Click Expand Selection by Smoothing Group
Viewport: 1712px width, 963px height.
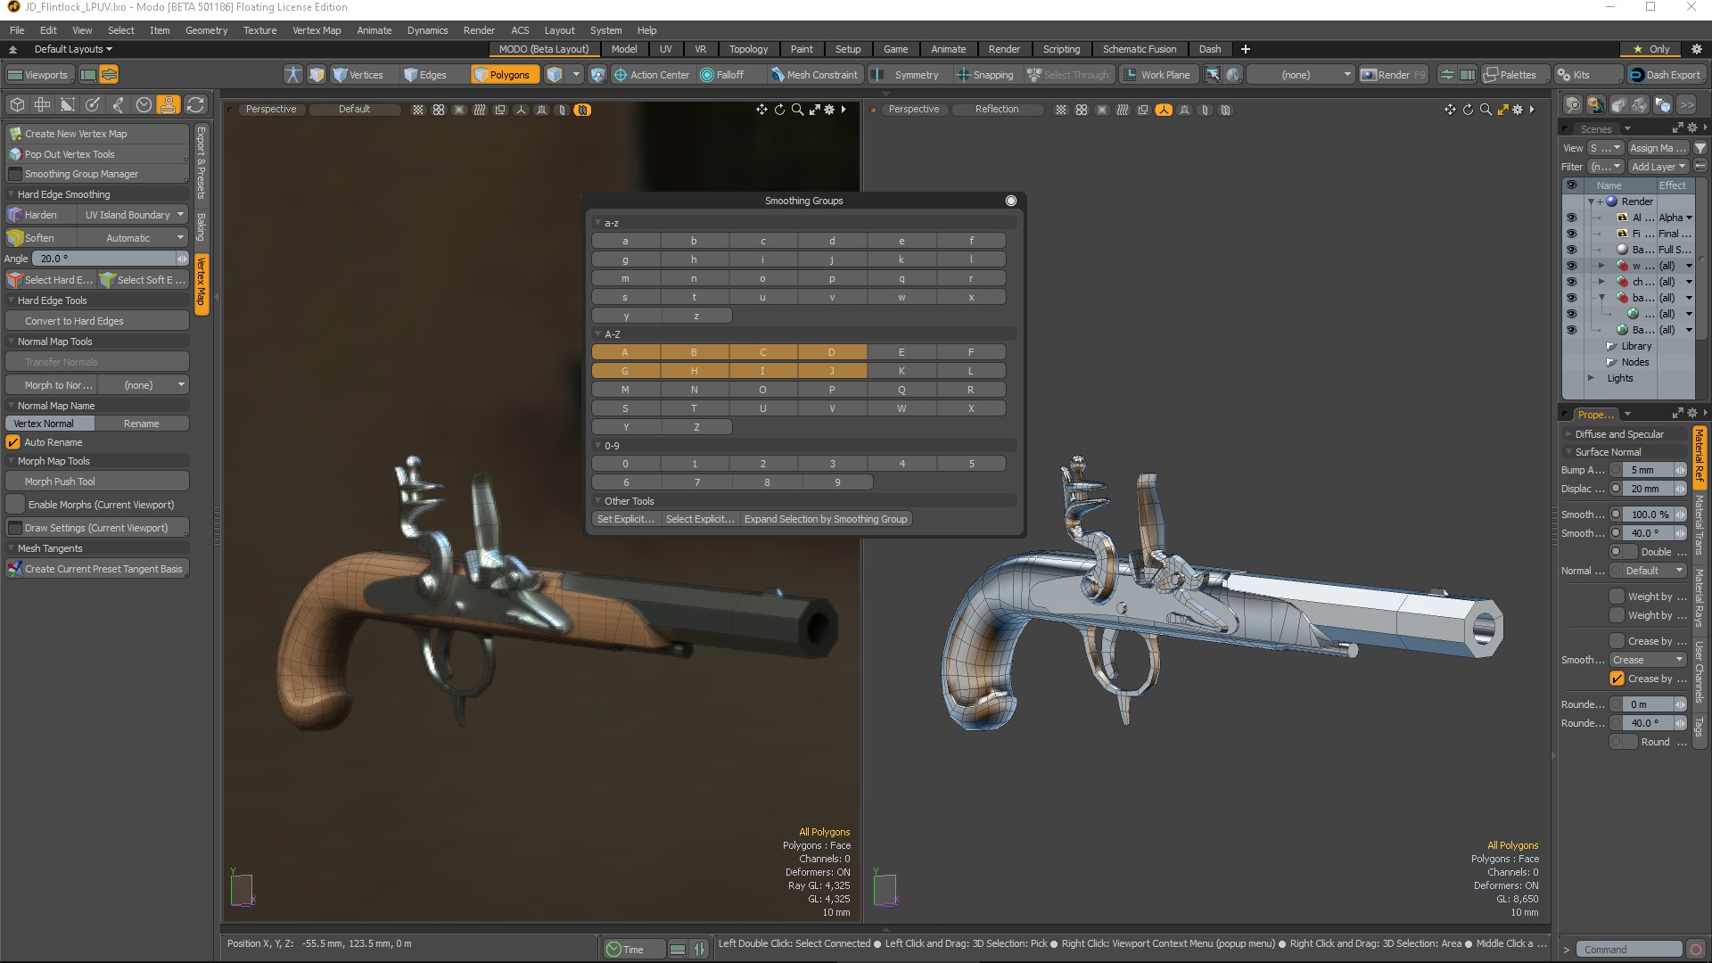825,518
